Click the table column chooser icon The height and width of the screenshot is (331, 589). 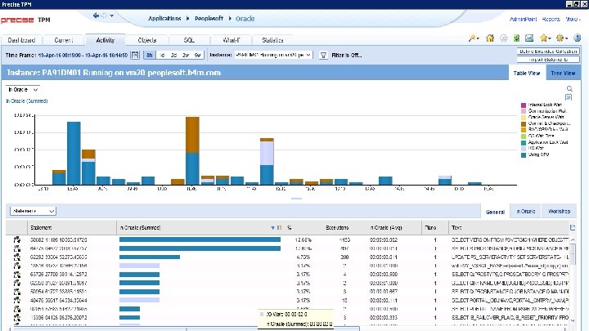[573, 227]
